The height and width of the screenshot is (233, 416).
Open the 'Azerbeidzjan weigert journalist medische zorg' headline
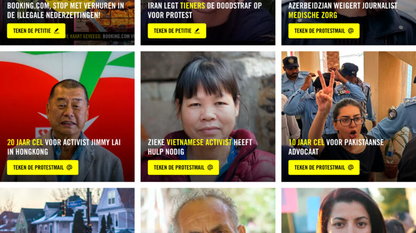click(343, 10)
